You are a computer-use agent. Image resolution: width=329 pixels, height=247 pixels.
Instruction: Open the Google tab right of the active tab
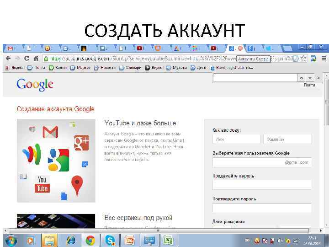(252, 48)
